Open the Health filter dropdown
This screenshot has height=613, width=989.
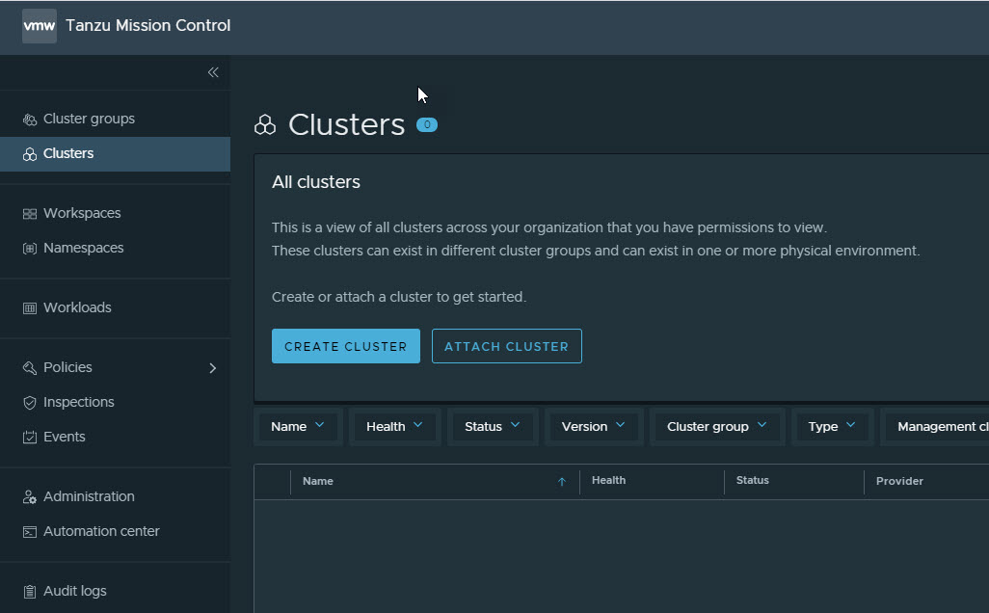394,427
